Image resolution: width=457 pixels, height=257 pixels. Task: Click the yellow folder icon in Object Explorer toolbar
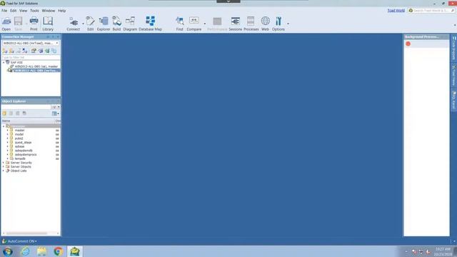point(4,114)
